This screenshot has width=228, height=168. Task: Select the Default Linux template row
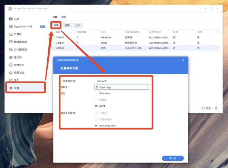(x=135, y=43)
